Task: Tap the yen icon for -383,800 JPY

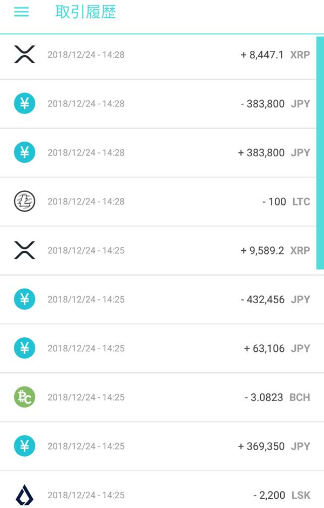Action: [24, 103]
